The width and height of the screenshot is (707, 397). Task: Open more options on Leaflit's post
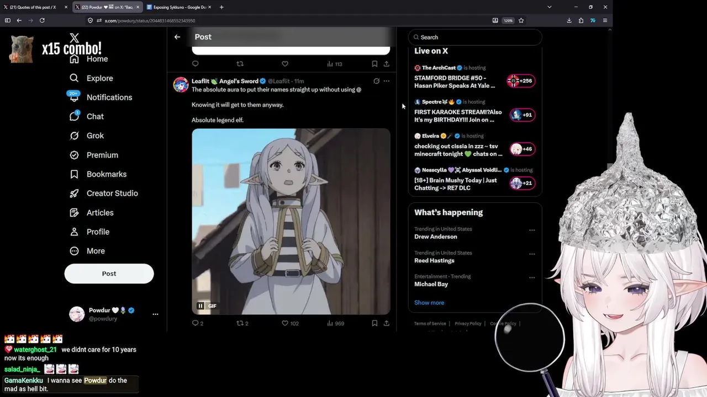coord(387,81)
